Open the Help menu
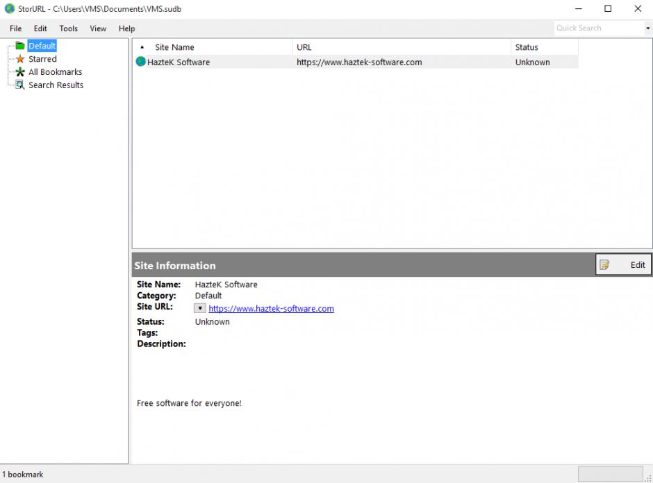 point(126,28)
